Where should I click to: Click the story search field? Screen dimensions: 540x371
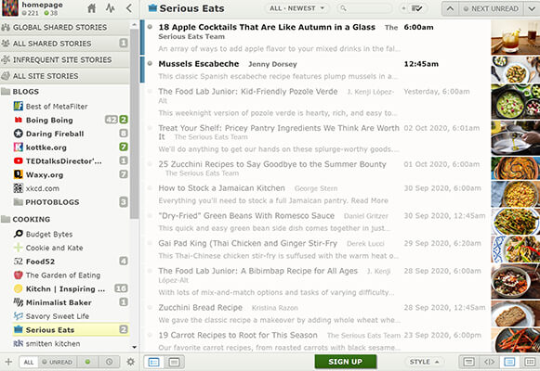[x=364, y=8]
